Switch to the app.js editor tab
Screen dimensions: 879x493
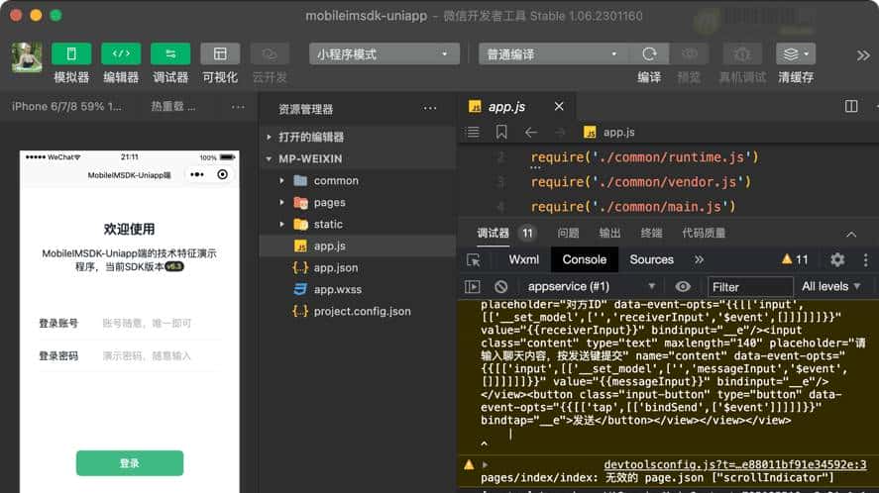[506, 107]
